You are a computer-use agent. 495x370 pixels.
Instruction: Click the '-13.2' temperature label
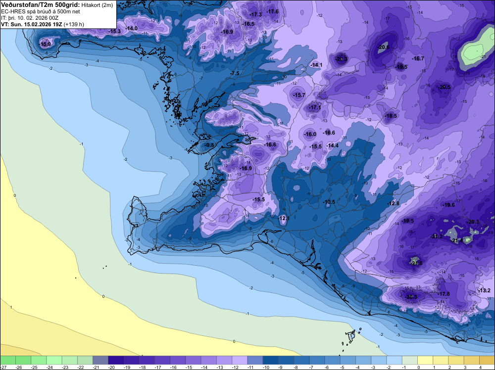click(484, 290)
